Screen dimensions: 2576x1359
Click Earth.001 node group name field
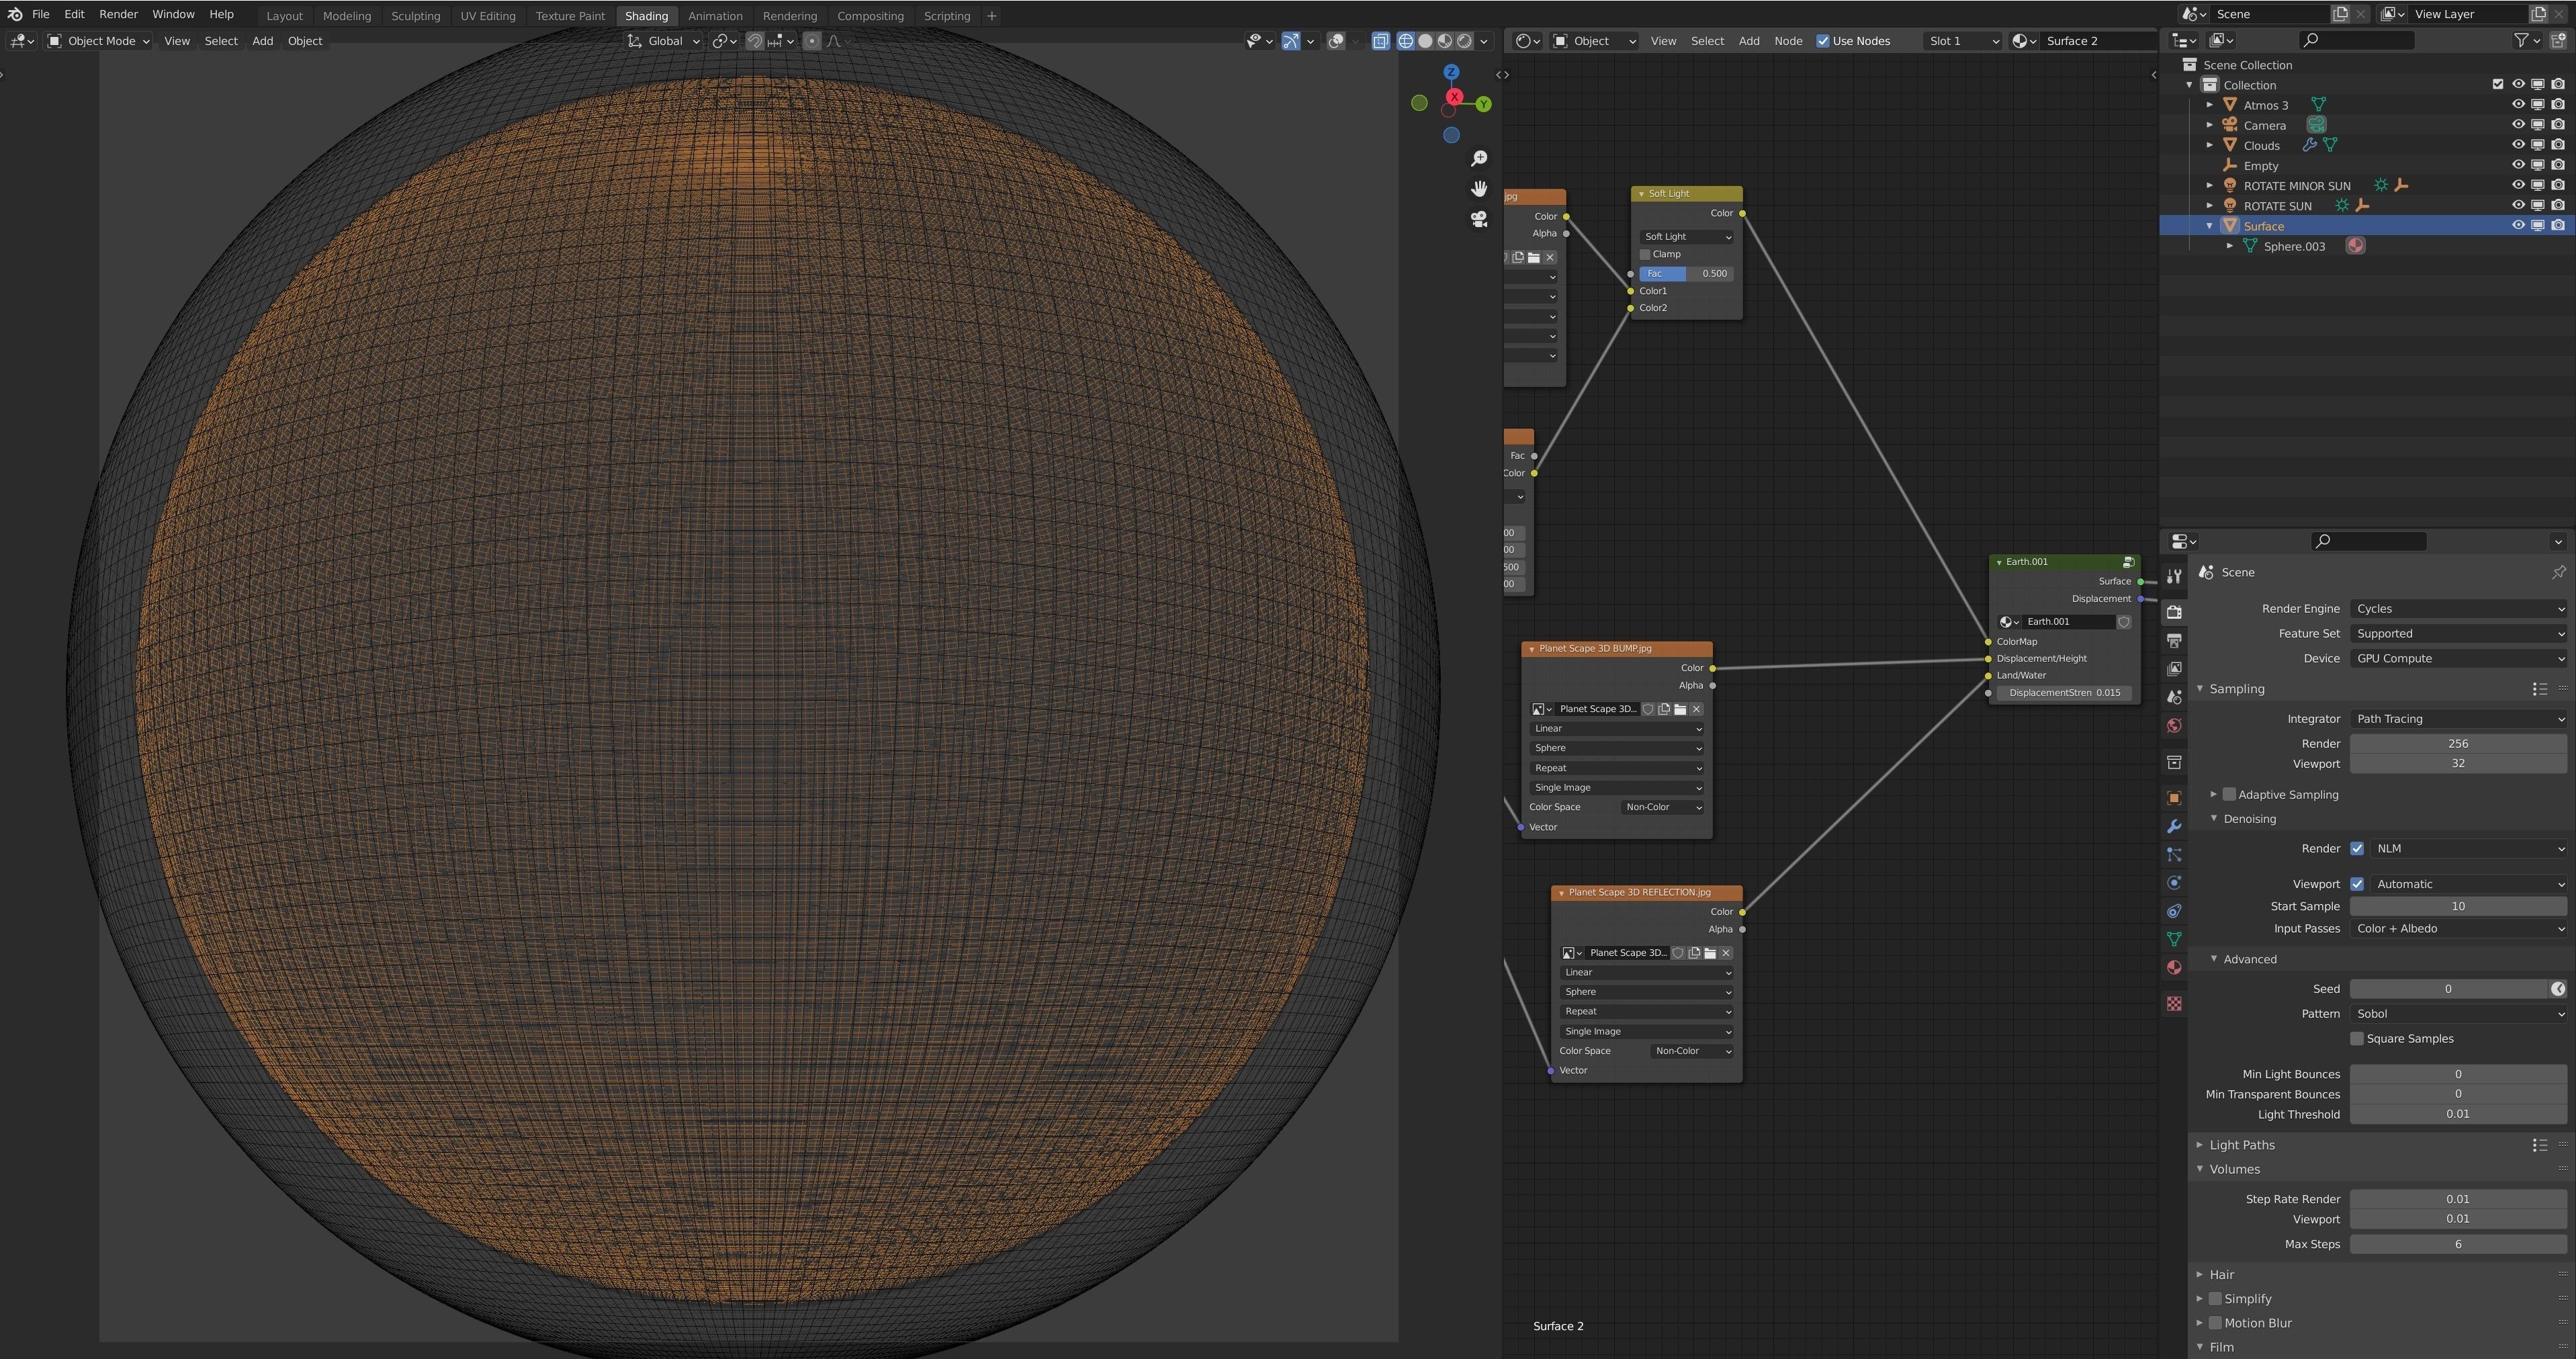pos(2067,622)
